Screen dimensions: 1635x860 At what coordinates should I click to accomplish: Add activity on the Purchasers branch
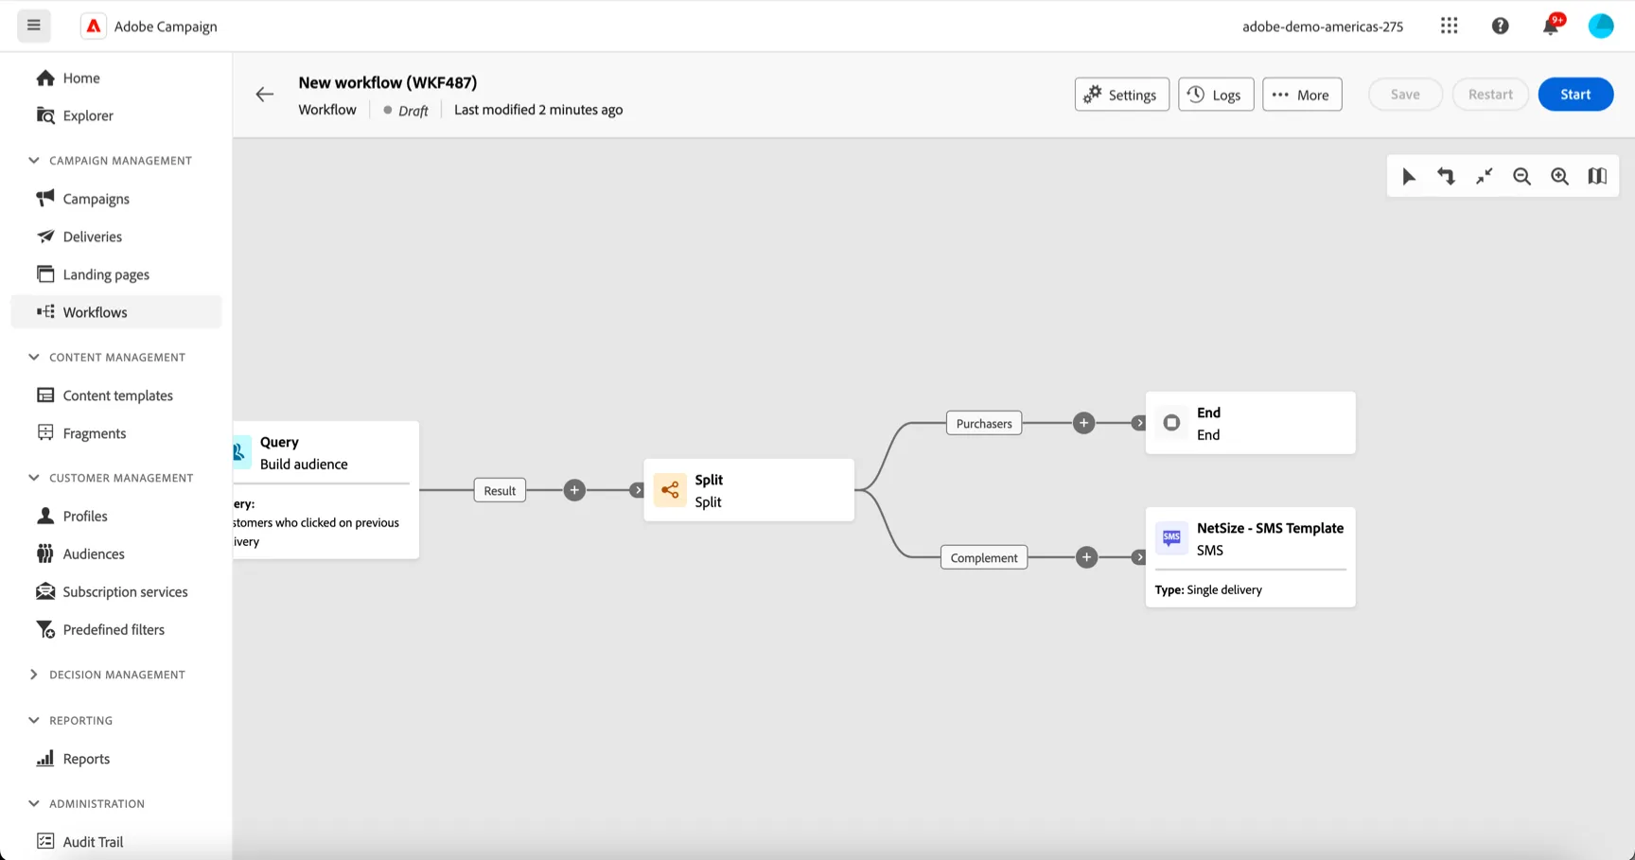(1084, 423)
